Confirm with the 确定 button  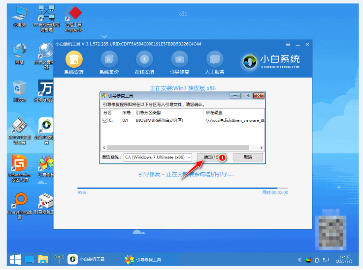211,157
